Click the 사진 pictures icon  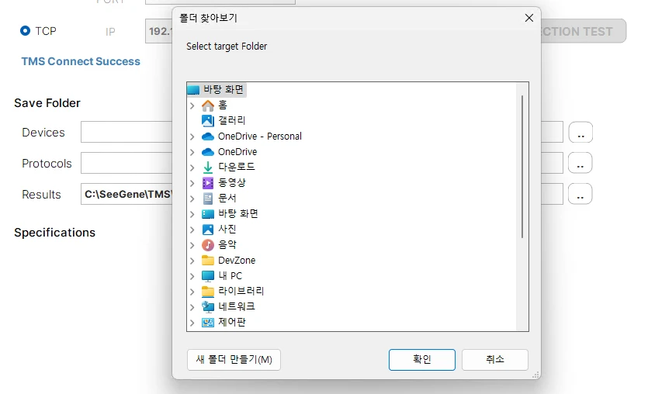[x=208, y=230]
